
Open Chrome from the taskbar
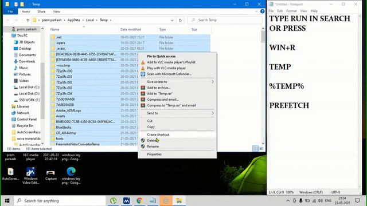(139, 201)
